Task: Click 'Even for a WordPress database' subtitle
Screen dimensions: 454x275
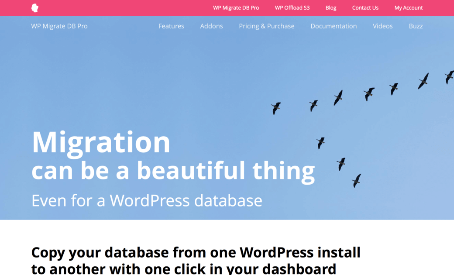Action: point(147,200)
